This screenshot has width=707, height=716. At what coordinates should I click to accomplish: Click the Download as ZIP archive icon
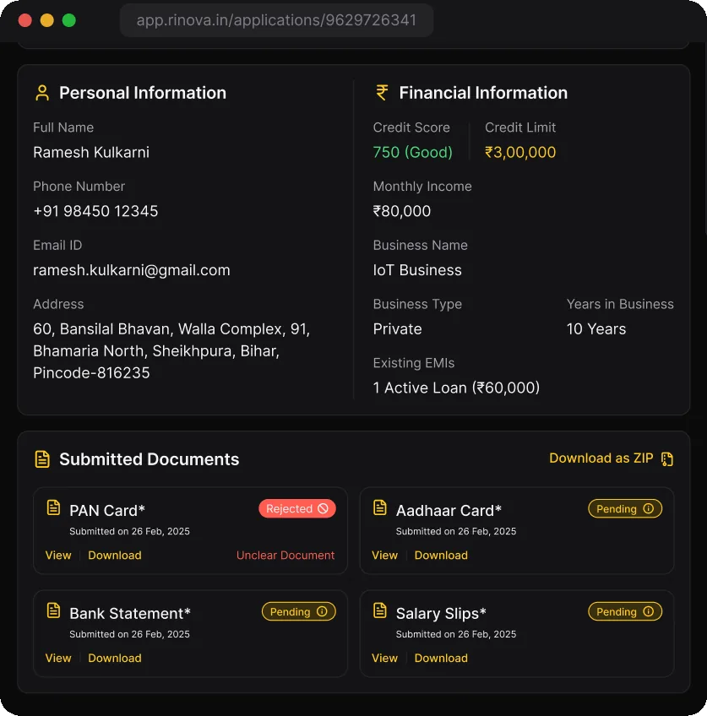pos(666,459)
